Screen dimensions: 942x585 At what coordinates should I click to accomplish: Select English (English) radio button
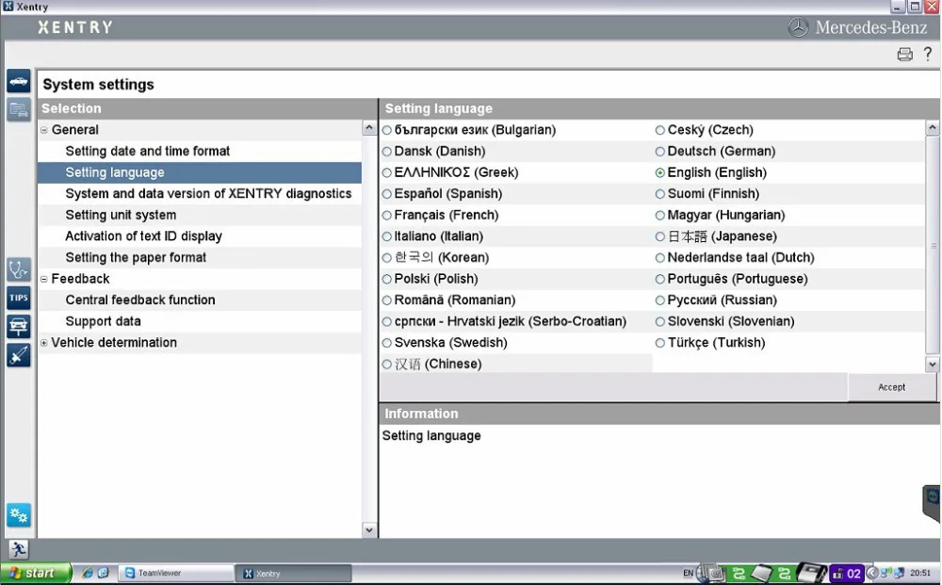tap(659, 173)
